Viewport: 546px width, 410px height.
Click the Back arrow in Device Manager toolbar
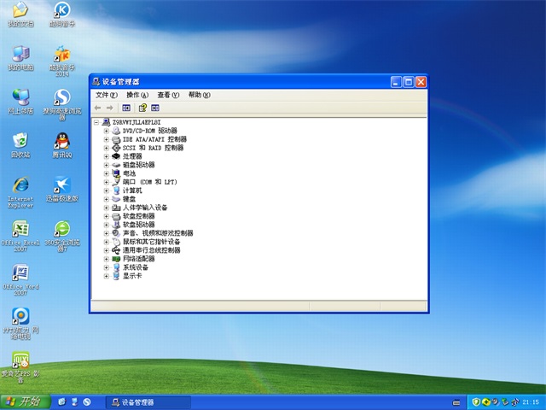pyautogui.click(x=97, y=108)
